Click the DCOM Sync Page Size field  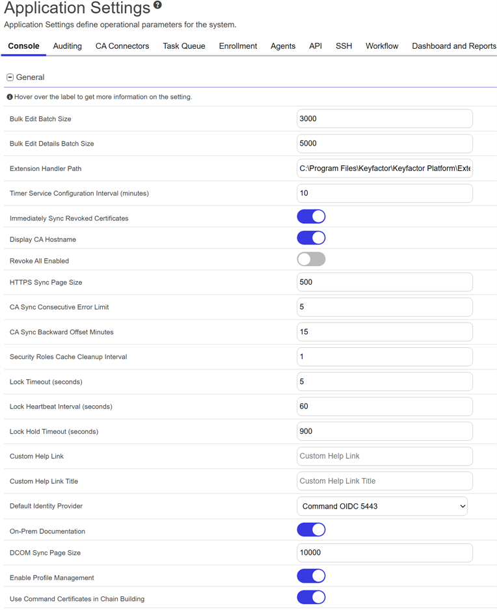click(384, 553)
